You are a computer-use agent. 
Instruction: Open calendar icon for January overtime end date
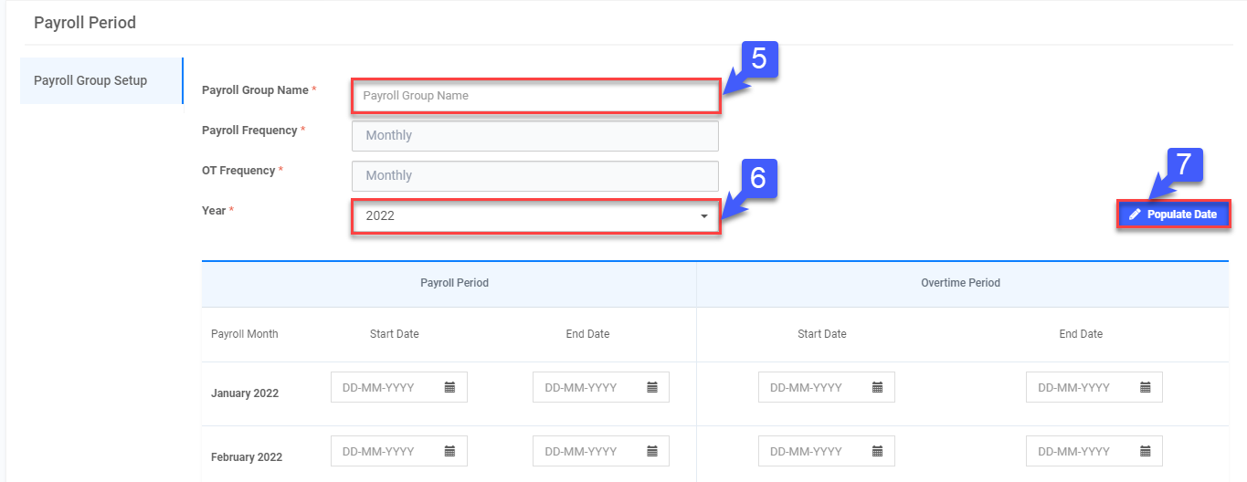click(x=1145, y=388)
